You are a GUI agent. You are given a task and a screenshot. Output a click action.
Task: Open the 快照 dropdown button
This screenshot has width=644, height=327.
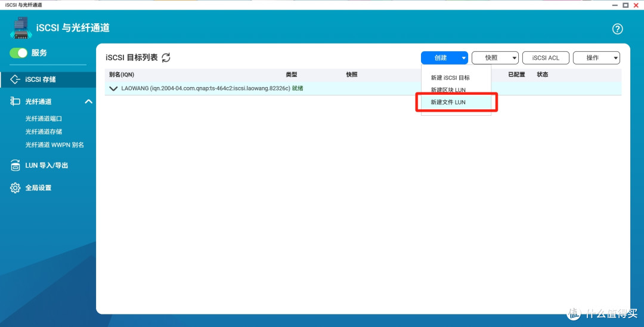pos(495,58)
